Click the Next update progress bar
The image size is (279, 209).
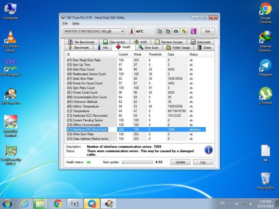point(137,162)
